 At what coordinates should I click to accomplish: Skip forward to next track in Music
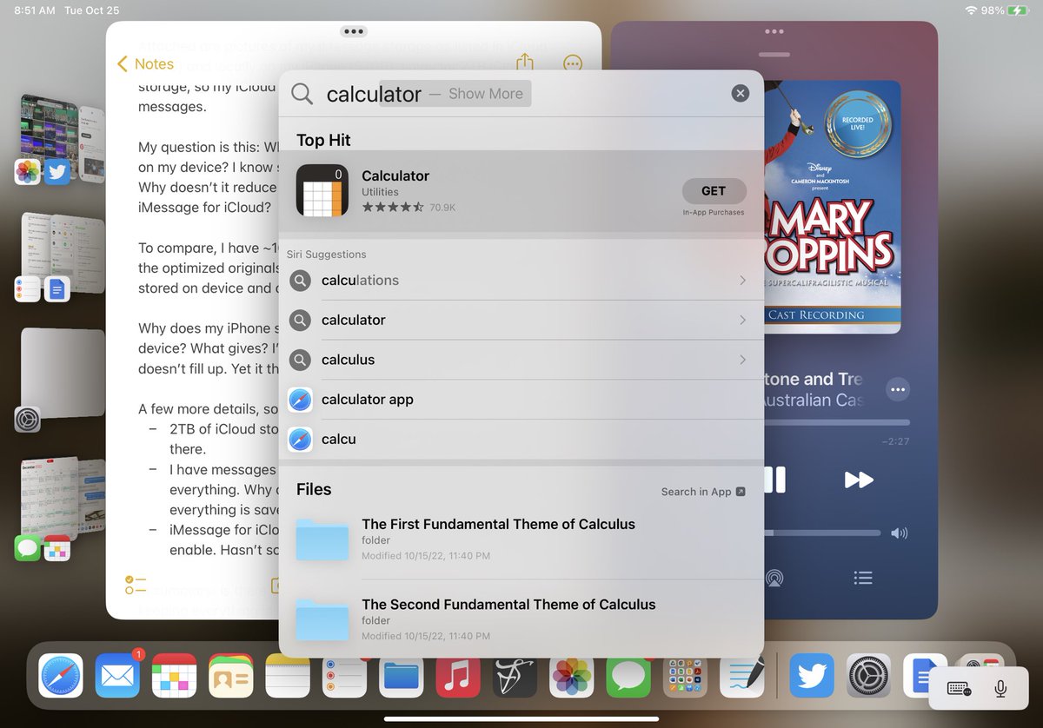859,480
